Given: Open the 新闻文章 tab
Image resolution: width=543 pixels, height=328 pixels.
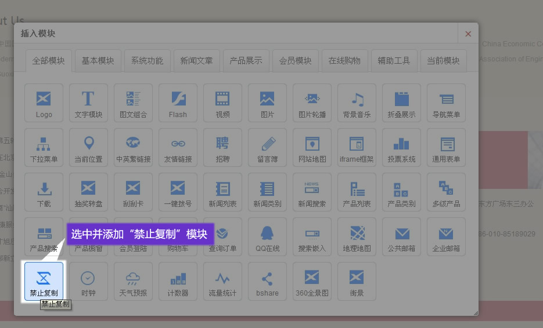Looking at the screenshot, I should point(196,60).
